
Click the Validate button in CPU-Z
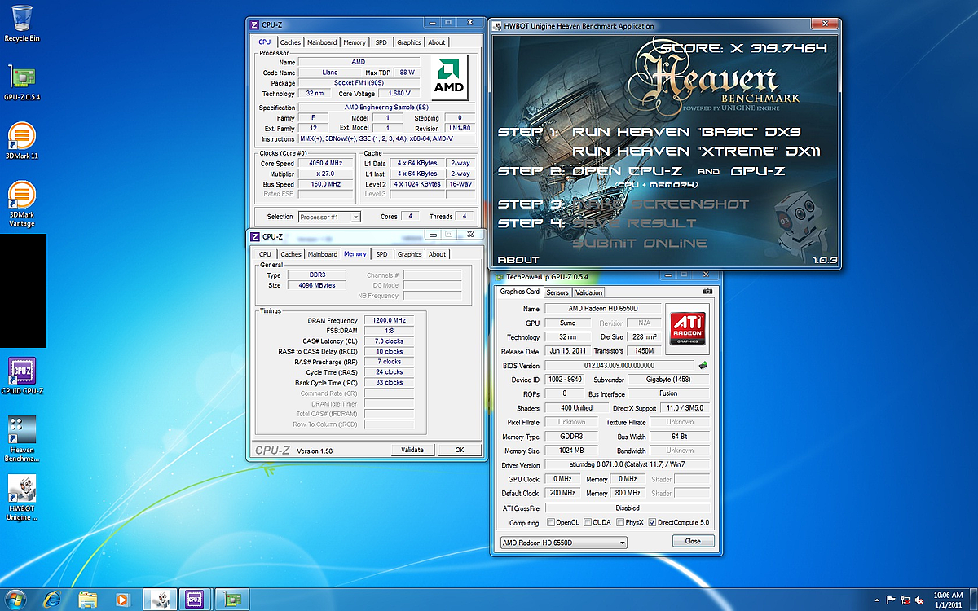coord(412,450)
